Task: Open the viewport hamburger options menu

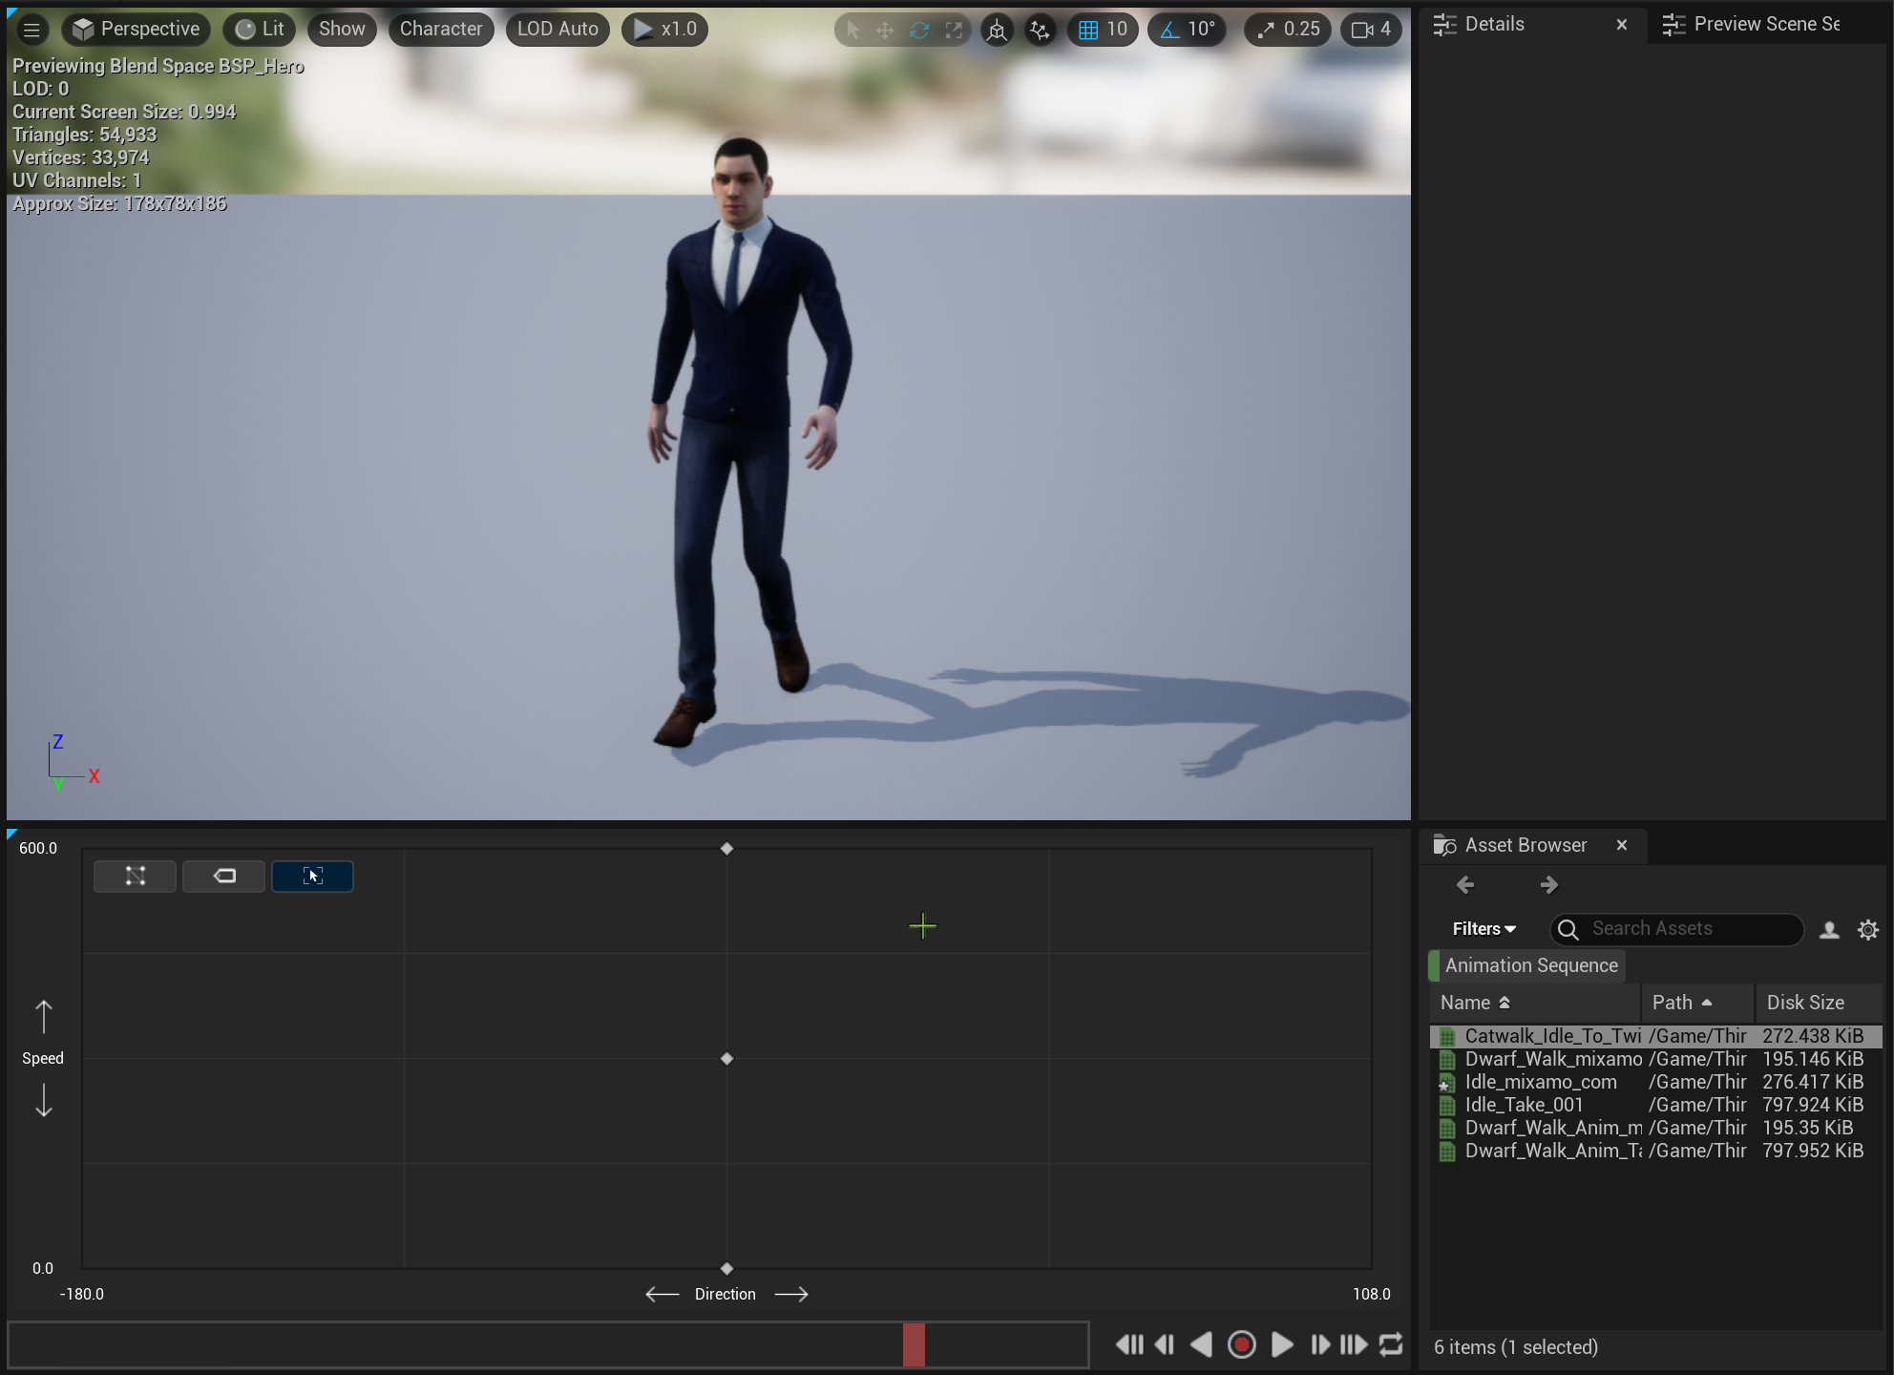Action: tap(32, 30)
